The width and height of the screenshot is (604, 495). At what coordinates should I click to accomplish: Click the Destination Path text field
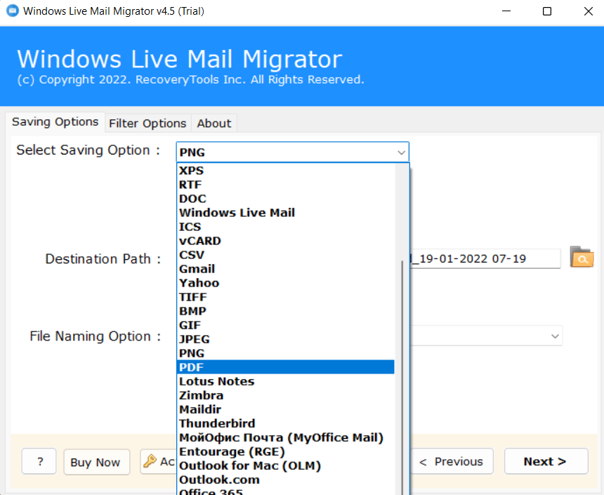485,258
